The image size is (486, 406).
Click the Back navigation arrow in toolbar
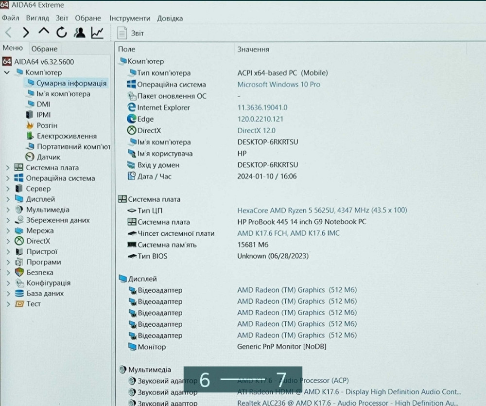pos(8,33)
